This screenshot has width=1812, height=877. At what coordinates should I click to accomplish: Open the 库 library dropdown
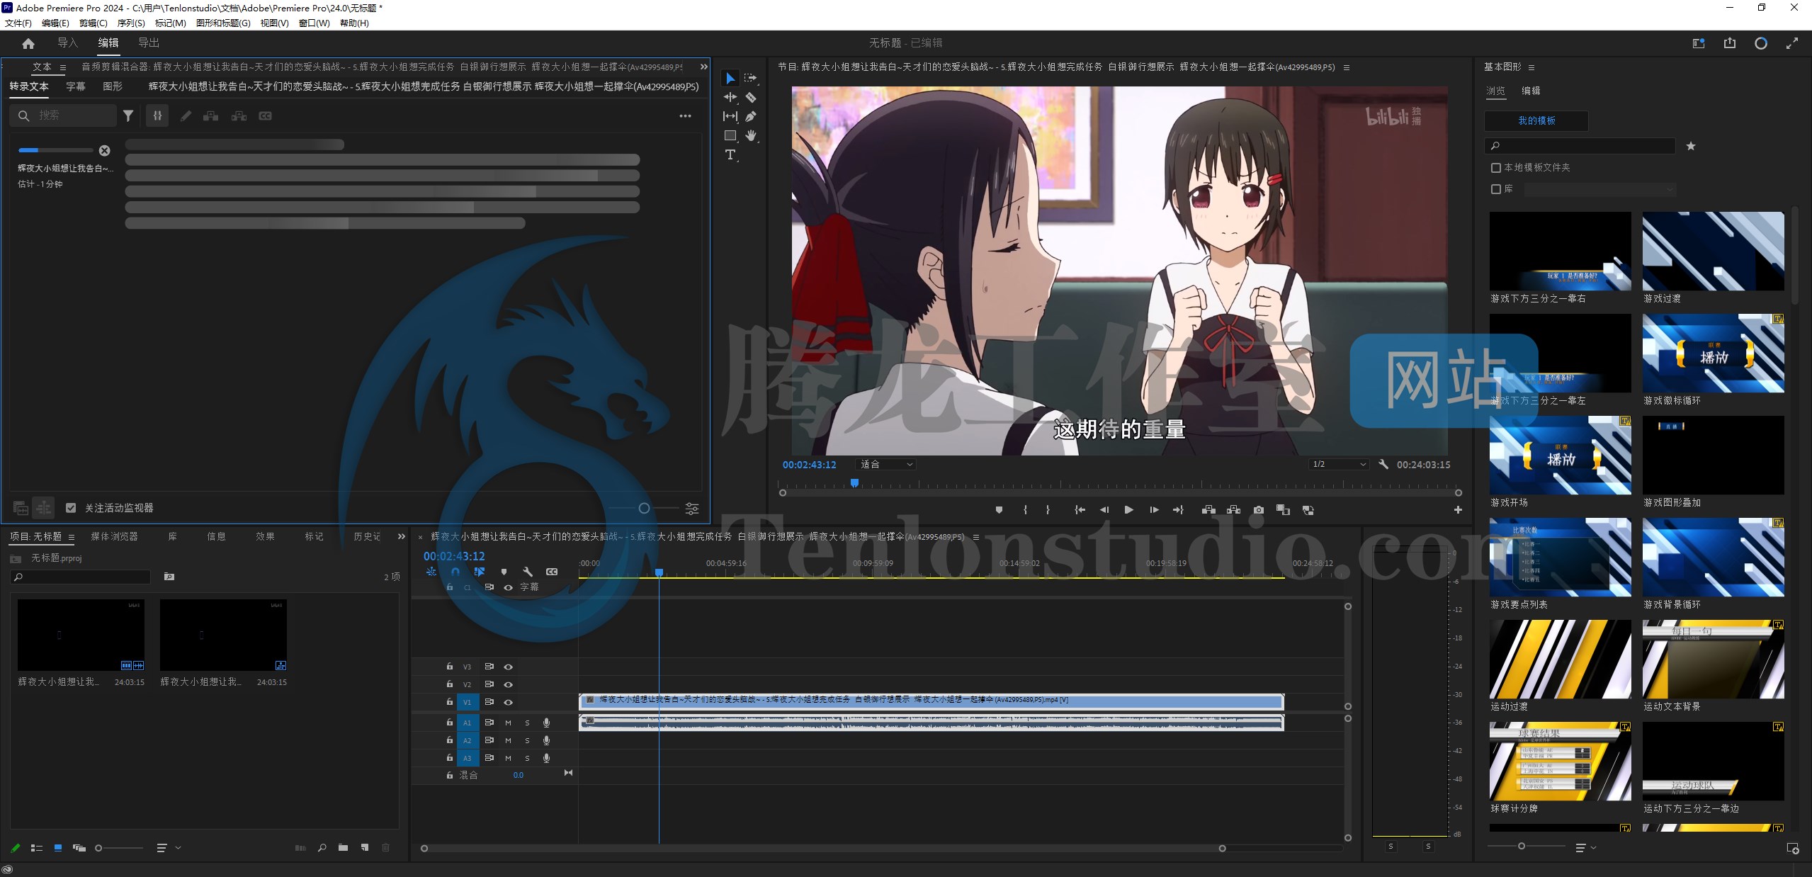(1599, 189)
